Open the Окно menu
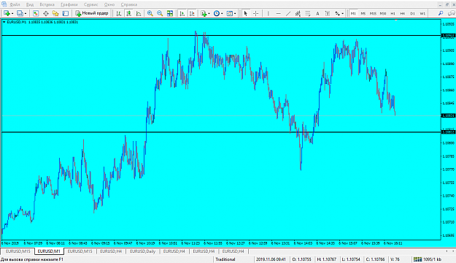This screenshot has height=263, width=456. [x=109, y=4]
